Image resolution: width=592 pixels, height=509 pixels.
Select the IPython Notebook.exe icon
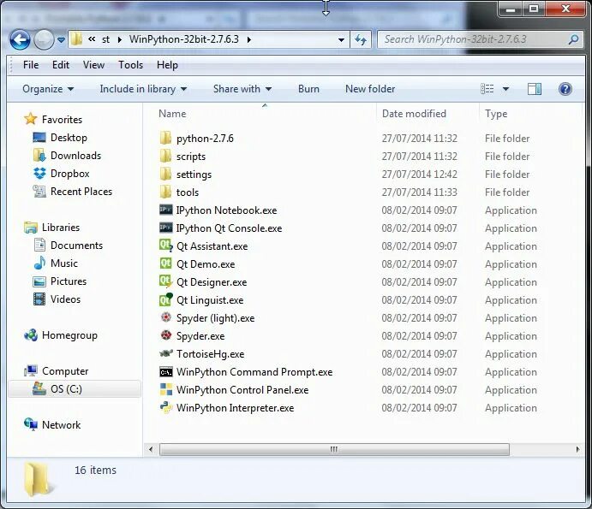[x=165, y=210]
